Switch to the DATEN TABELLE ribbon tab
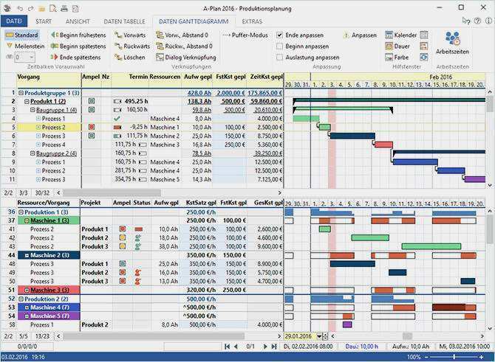 pyautogui.click(x=124, y=21)
